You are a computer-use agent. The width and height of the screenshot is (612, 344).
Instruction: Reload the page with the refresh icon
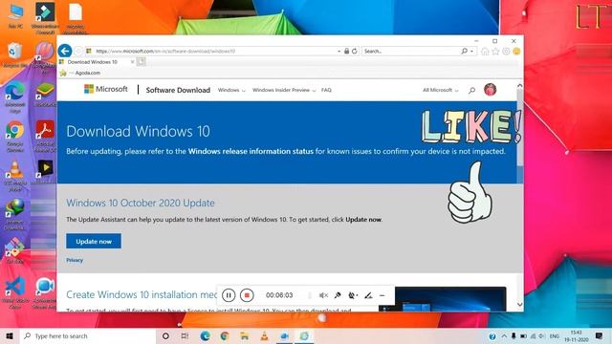coord(355,51)
